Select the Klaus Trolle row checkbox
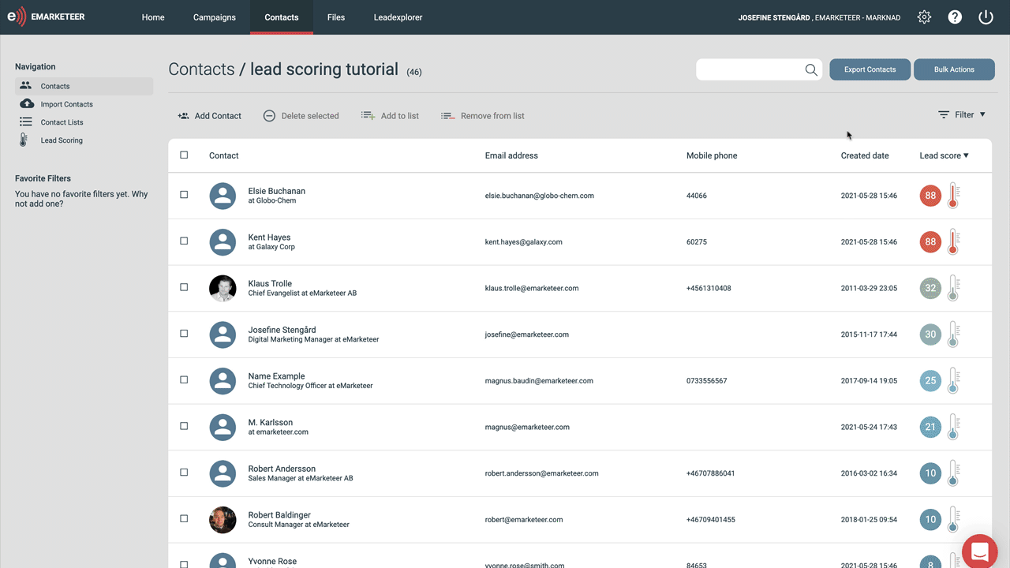 tap(184, 287)
